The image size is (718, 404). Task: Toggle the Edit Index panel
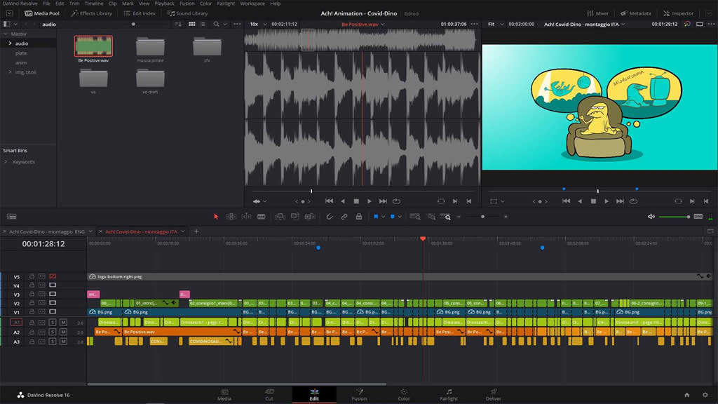click(x=140, y=13)
